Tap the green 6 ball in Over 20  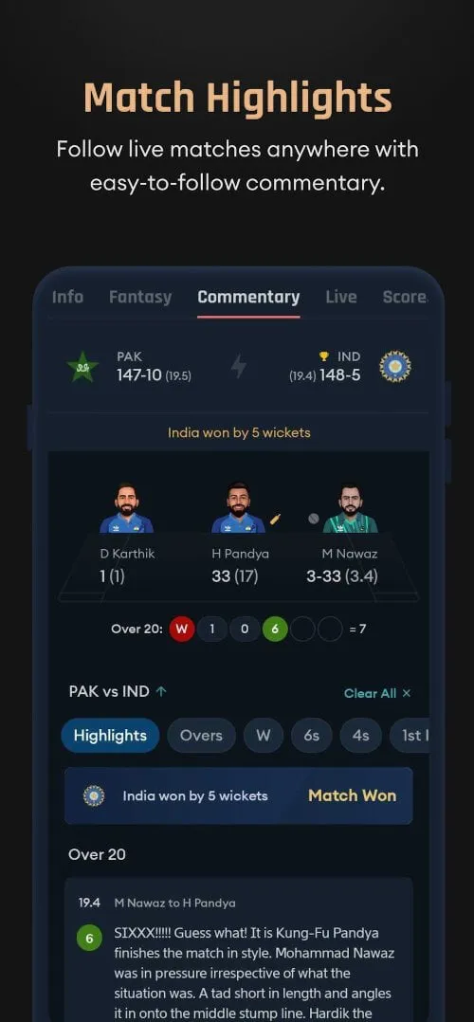click(x=275, y=630)
